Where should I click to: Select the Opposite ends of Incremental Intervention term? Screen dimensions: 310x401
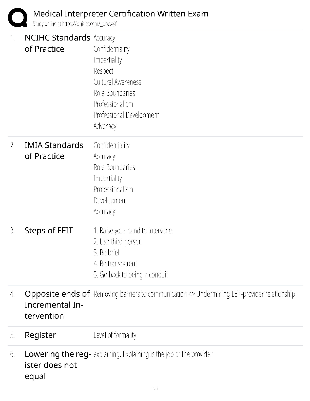[57, 305]
